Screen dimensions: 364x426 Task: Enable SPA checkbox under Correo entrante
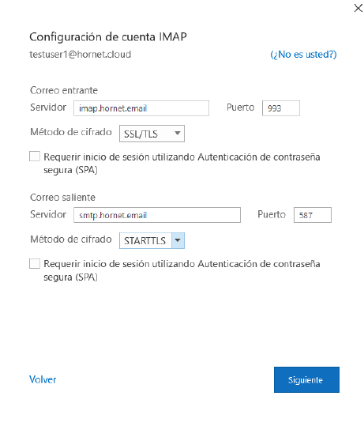[35, 156]
